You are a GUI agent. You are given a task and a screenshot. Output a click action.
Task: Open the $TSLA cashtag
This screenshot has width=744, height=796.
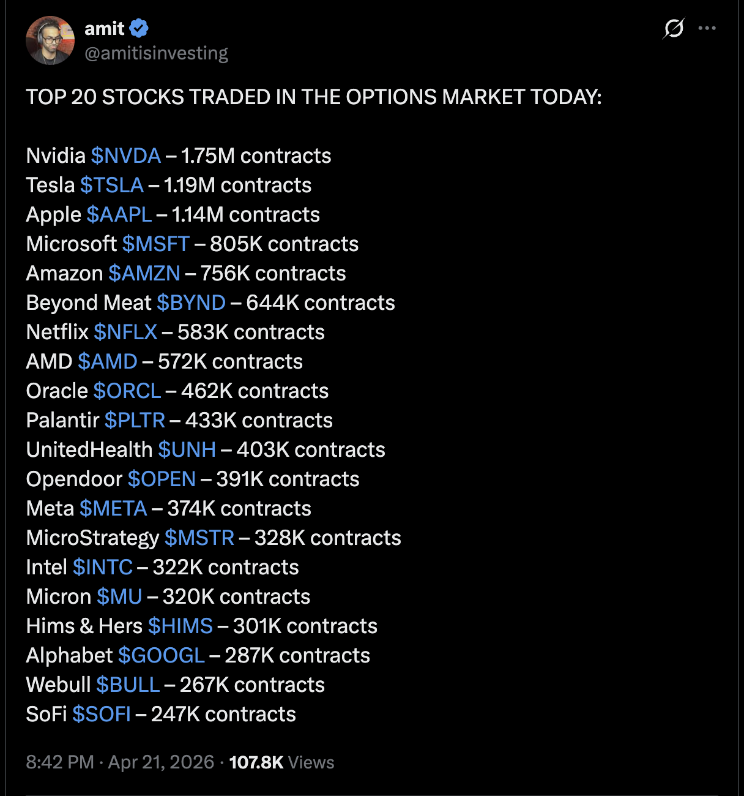pos(112,185)
